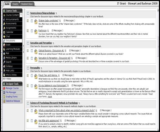The width and height of the screenshot is (160, 132).
Task: Open the Are little girls aggressive topic link
Action: (49, 121)
